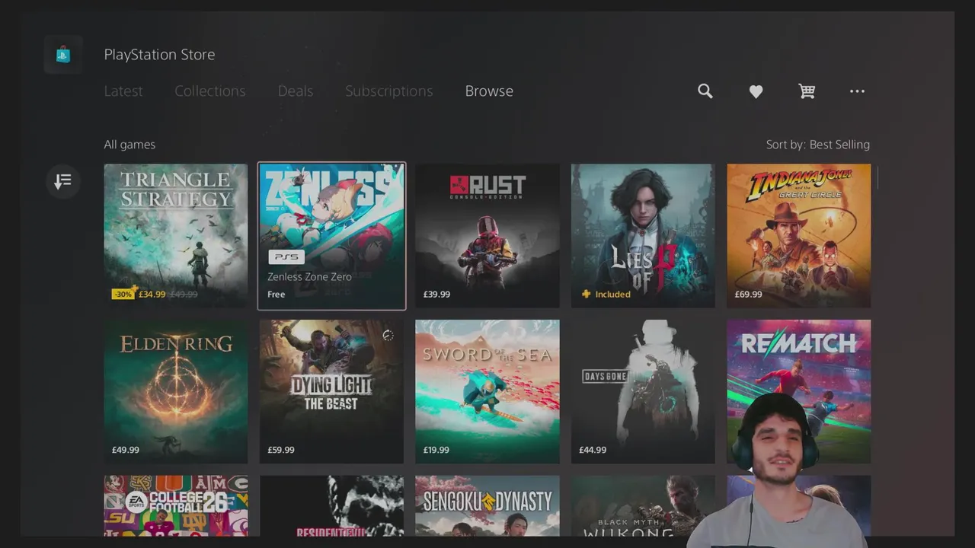Open the College Football 26 tile
The image size is (975, 548).
[x=176, y=505]
